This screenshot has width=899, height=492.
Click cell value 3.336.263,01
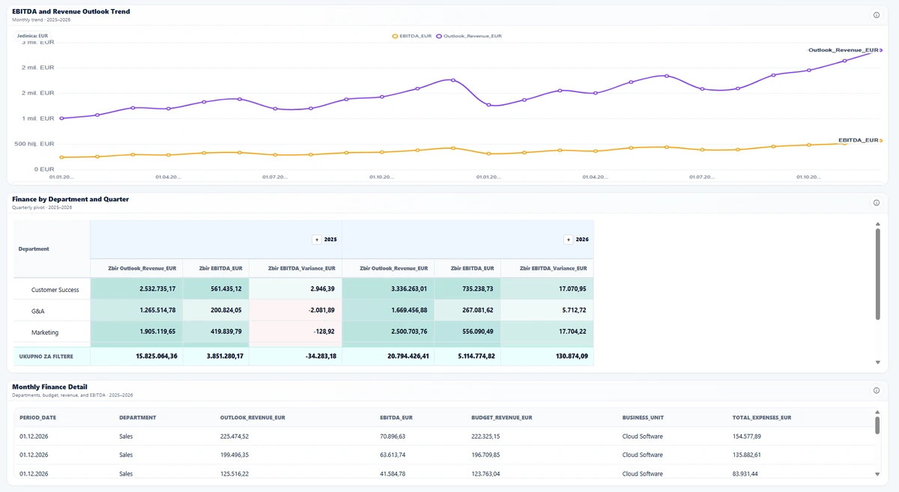pos(388,289)
